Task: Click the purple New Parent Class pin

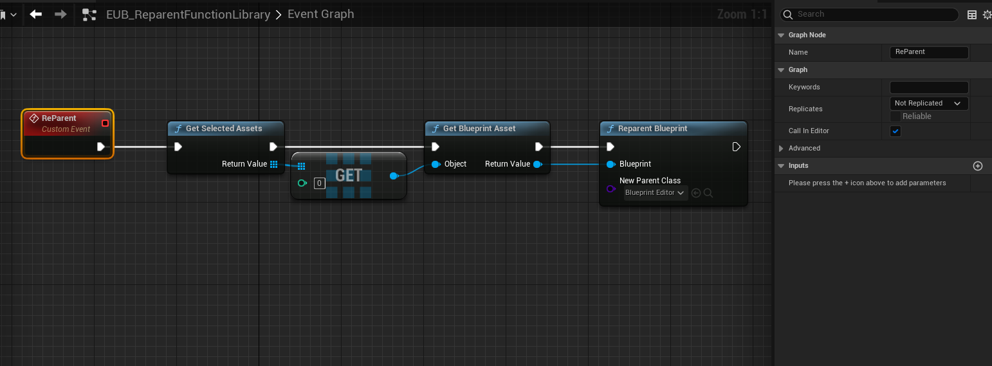Action: click(x=611, y=188)
